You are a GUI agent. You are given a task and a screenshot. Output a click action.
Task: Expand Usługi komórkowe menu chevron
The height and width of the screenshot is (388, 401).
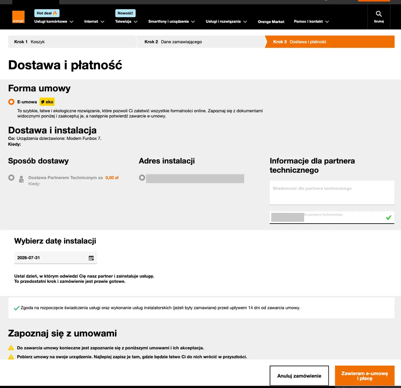pos(72,22)
